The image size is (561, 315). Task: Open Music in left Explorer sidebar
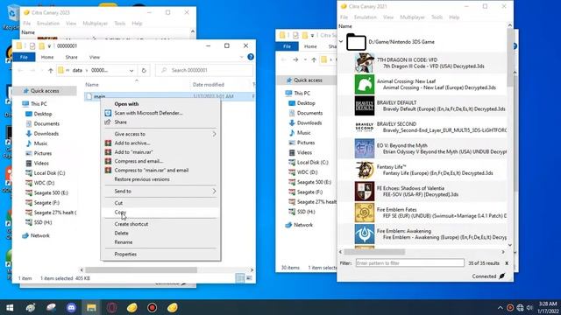point(40,143)
